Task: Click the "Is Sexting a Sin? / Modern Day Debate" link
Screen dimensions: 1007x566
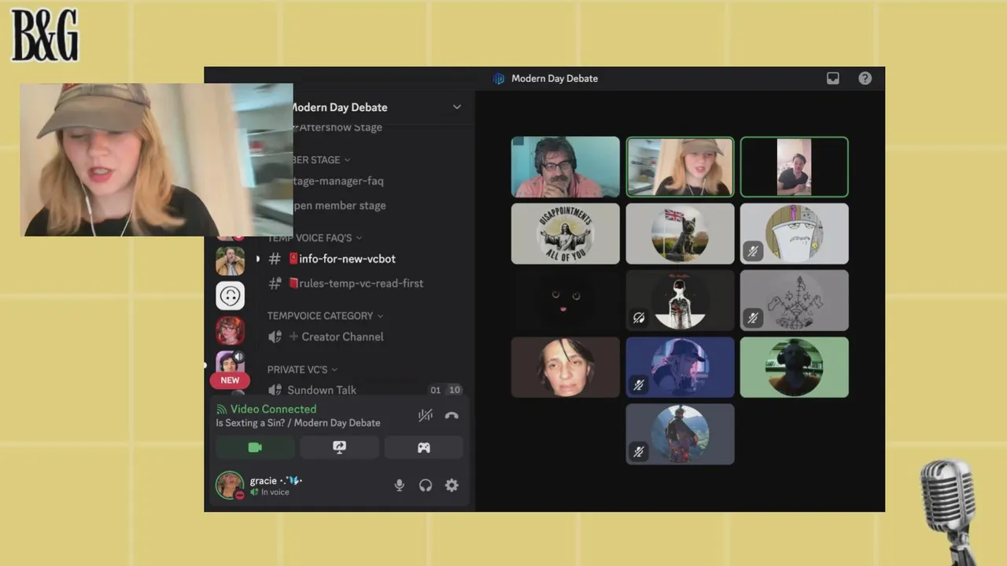Action: click(x=298, y=423)
